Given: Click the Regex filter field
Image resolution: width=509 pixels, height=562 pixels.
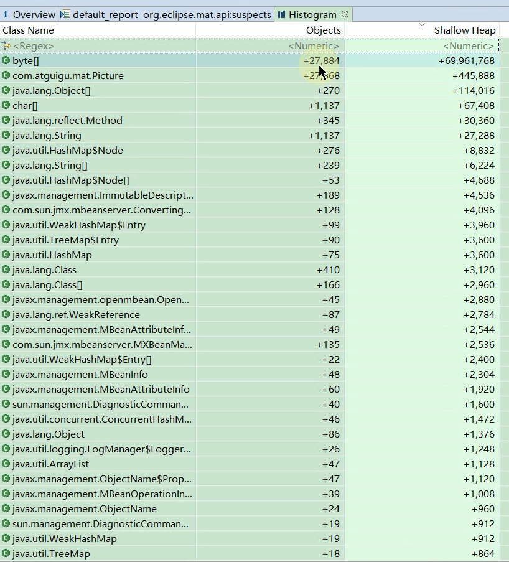Looking at the screenshot, I should pyautogui.click(x=98, y=46).
